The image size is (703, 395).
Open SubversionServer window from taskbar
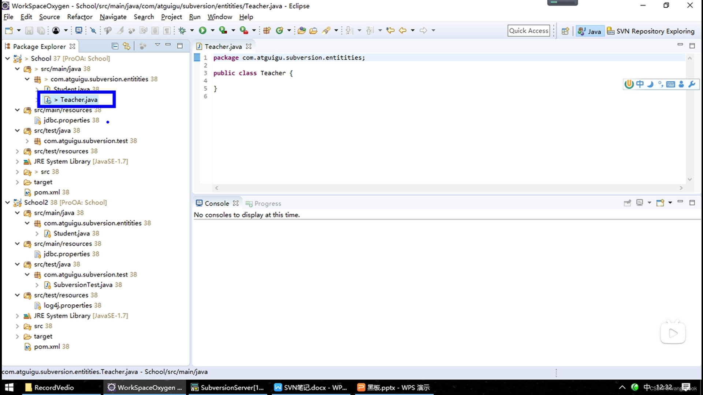[x=228, y=387]
